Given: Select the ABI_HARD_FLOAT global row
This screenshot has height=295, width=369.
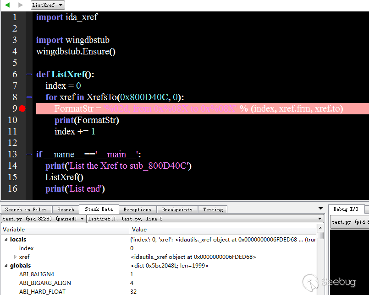Looking at the screenshot, I should [159, 291].
